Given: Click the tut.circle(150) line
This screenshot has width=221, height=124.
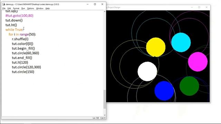Looking at the screenshot, I should tap(23, 72).
